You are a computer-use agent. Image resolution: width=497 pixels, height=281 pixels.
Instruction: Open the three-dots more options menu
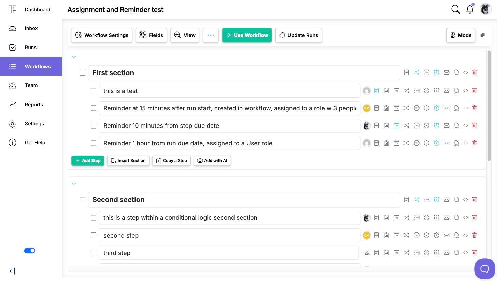coord(211,35)
